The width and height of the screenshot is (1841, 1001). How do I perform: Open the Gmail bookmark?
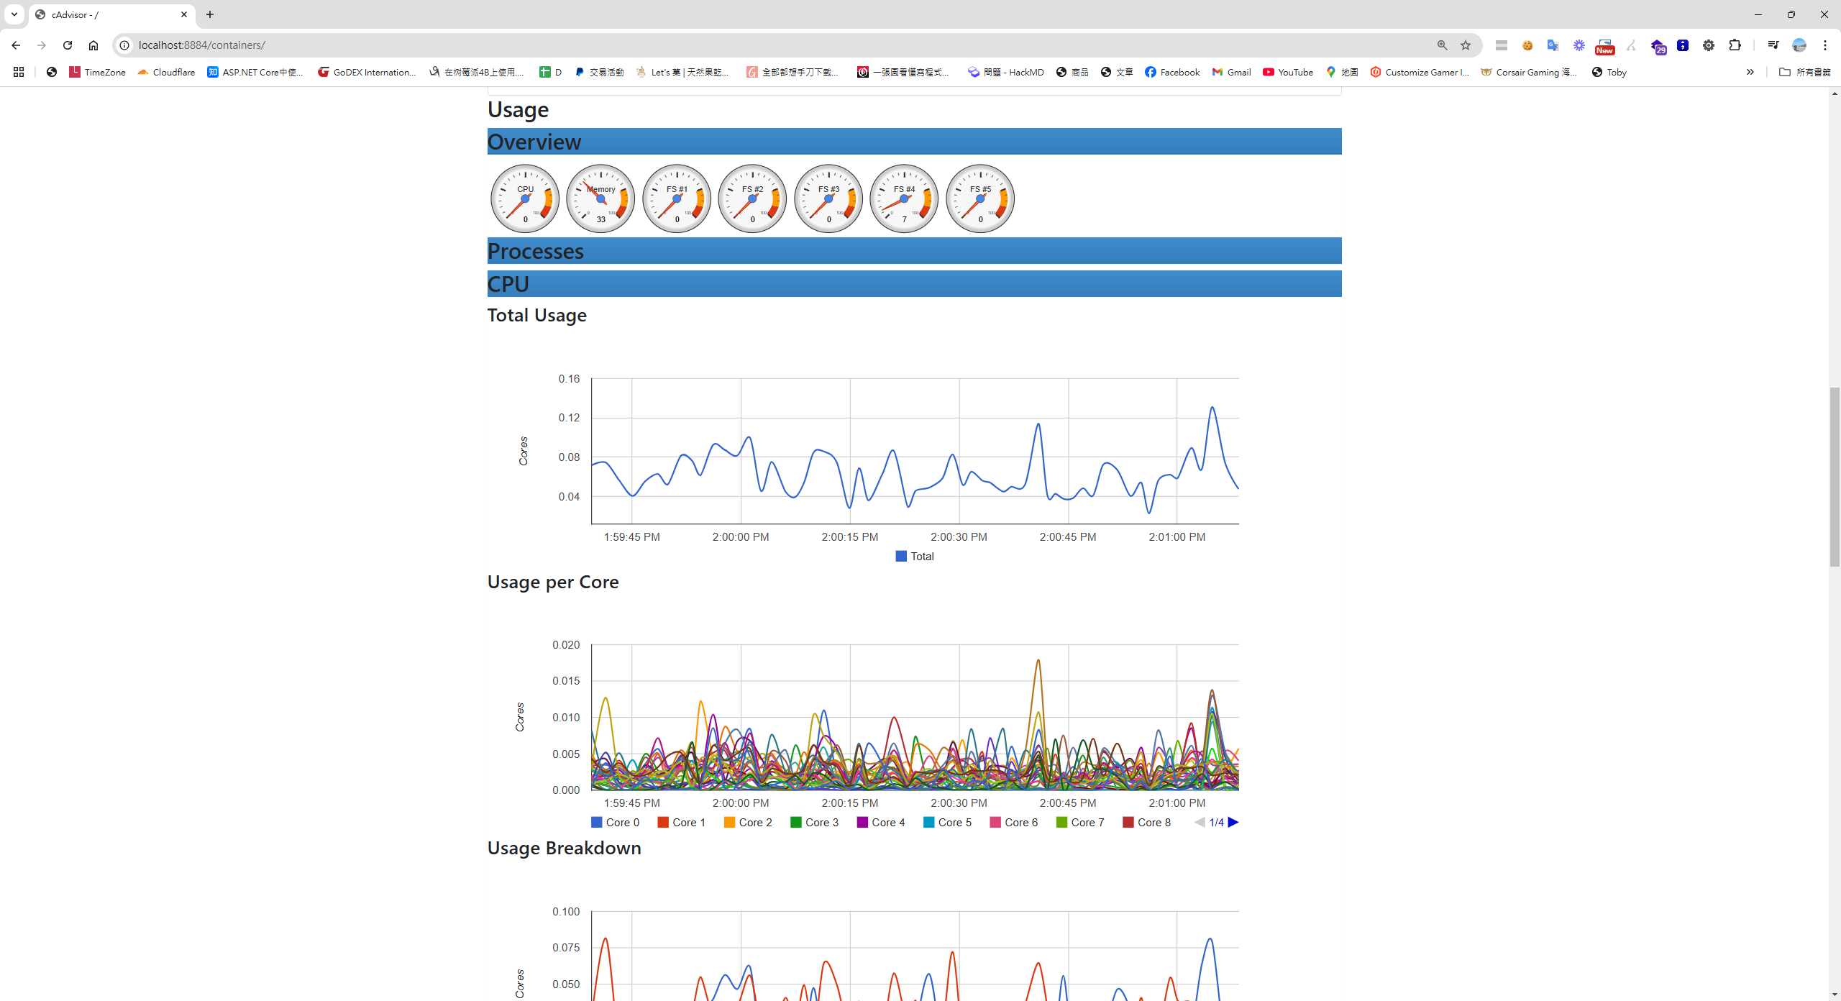point(1230,72)
